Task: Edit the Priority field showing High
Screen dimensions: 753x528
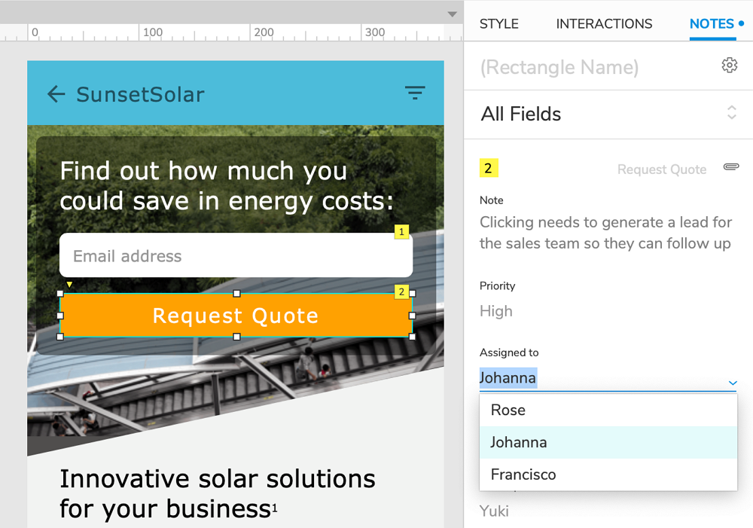Action: (496, 311)
